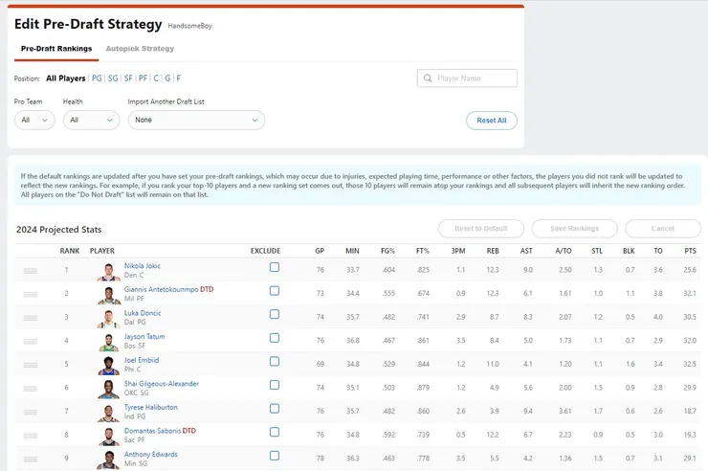Open Tyrese Haliburton player link
This screenshot has width=708, height=471.
pos(151,407)
